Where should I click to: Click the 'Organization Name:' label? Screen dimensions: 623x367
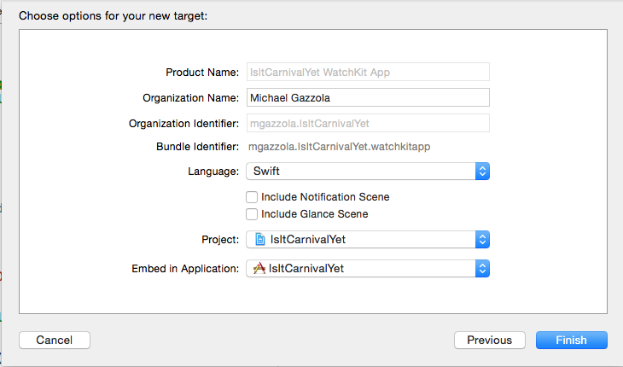tap(185, 98)
